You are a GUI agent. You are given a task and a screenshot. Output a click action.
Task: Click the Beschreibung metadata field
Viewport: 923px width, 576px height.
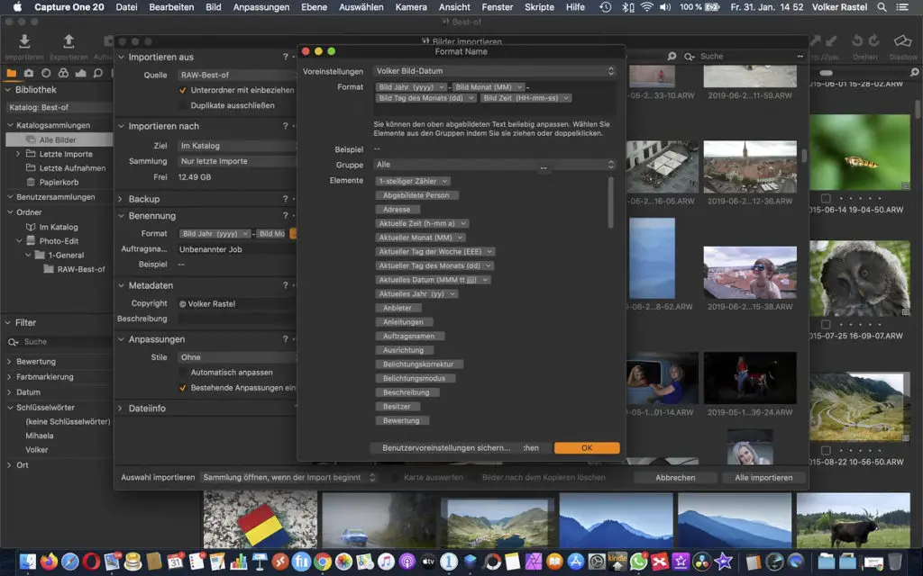click(x=237, y=319)
